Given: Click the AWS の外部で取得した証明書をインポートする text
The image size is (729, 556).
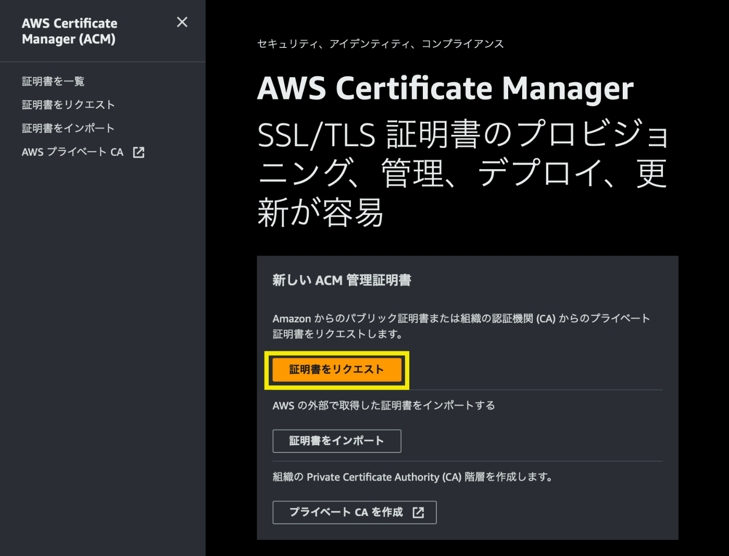Looking at the screenshot, I should click(384, 406).
